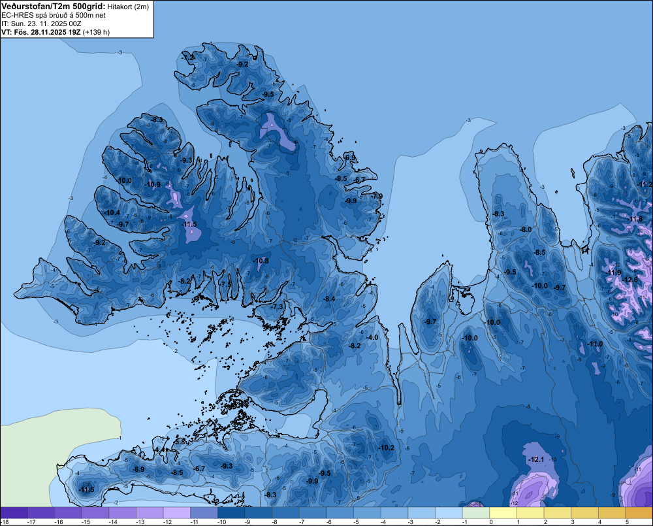Click the -8.4 temperature label

coord(329,299)
